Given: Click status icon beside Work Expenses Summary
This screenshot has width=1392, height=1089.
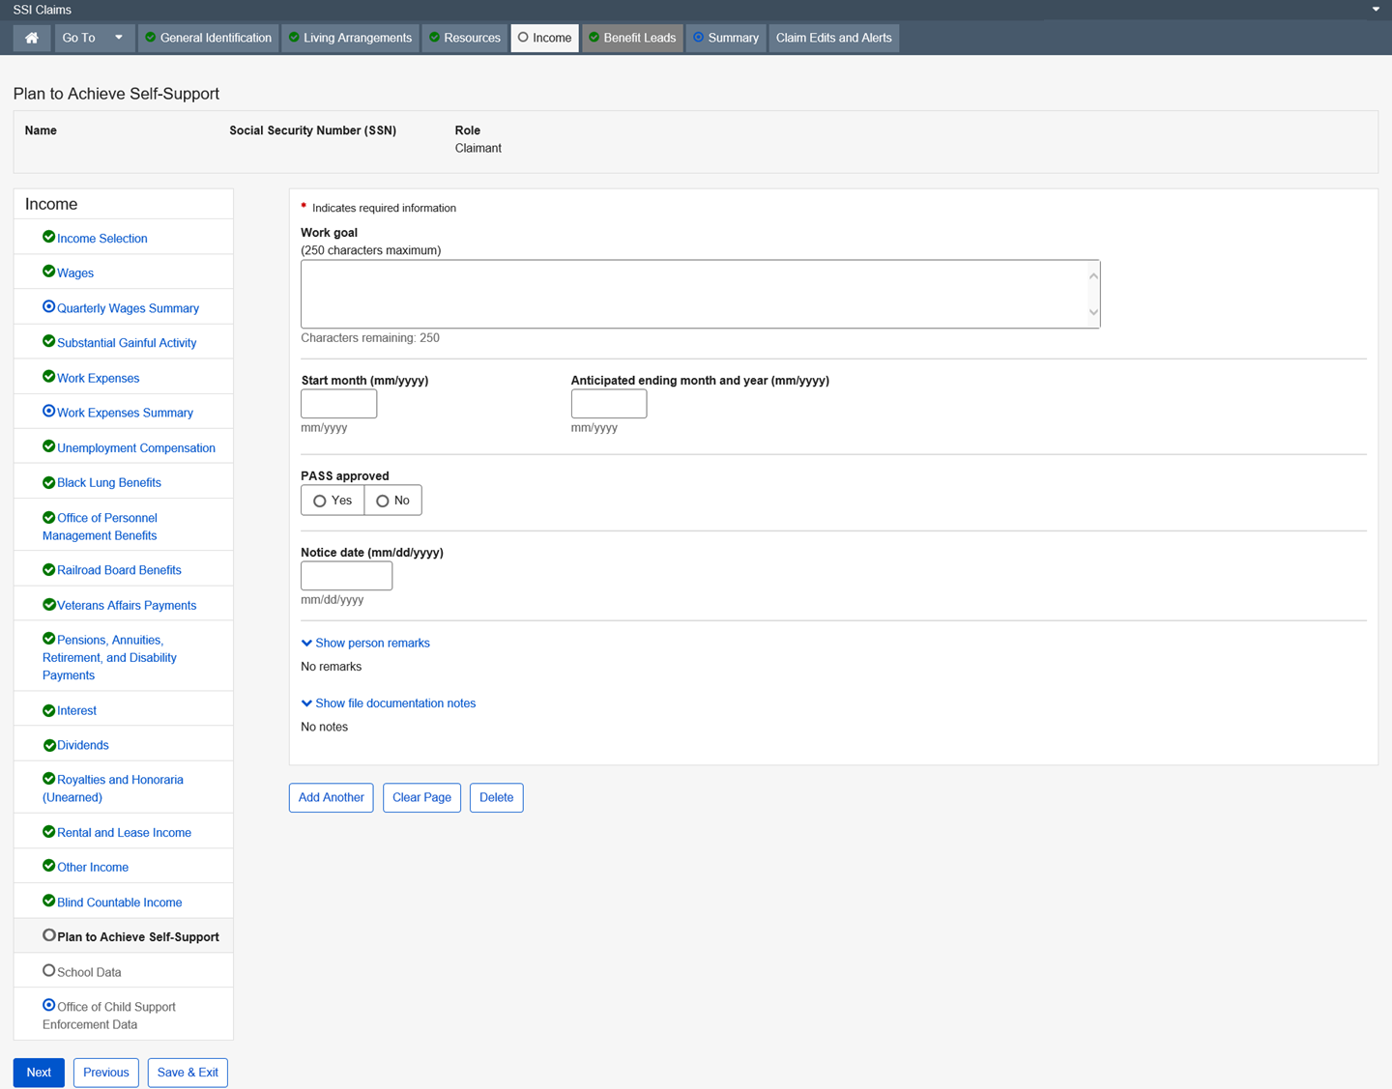Looking at the screenshot, I should coord(48,411).
